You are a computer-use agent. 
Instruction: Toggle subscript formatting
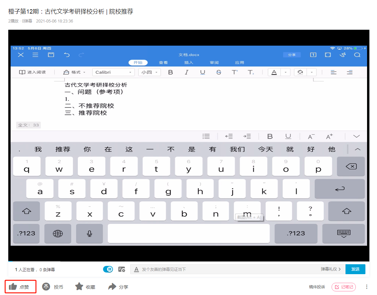point(251,72)
